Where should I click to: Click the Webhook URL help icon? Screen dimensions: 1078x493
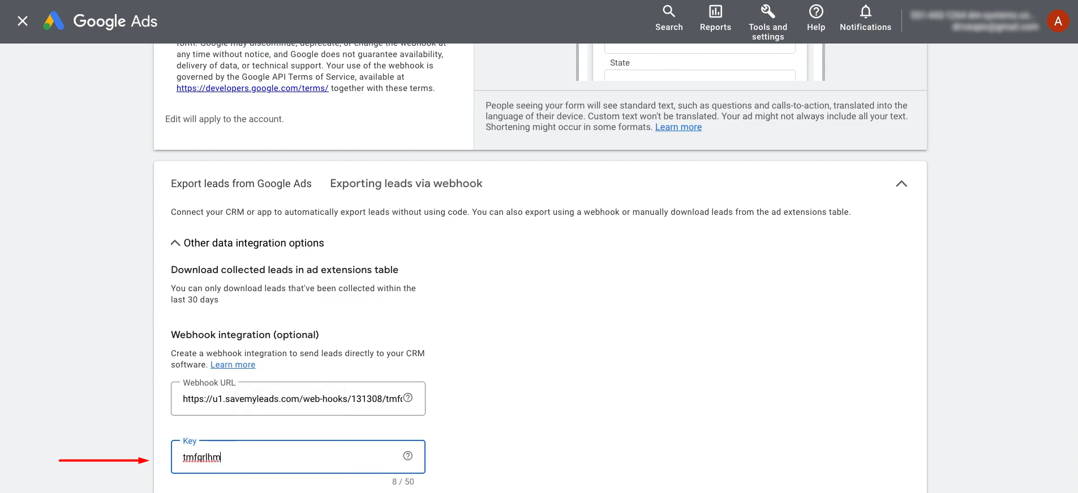(407, 398)
